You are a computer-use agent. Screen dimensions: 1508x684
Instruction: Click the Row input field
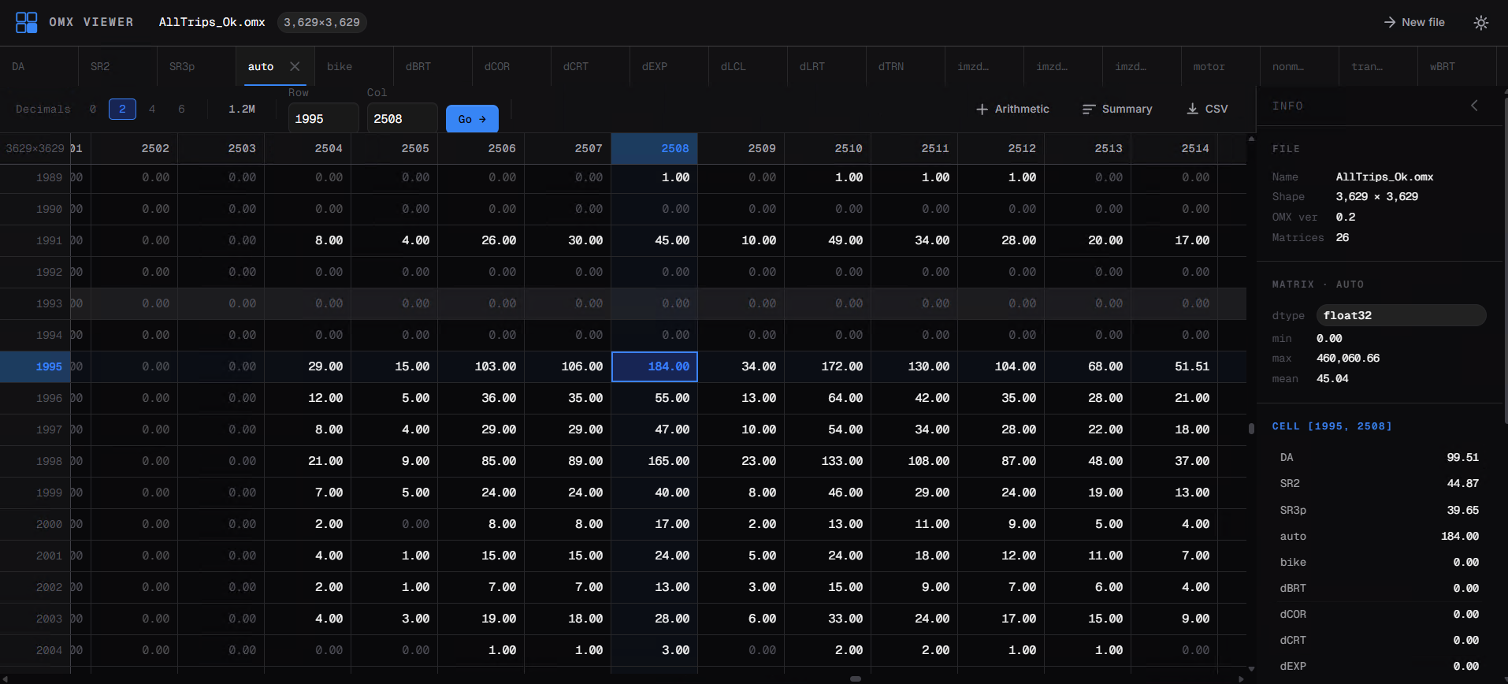point(323,119)
